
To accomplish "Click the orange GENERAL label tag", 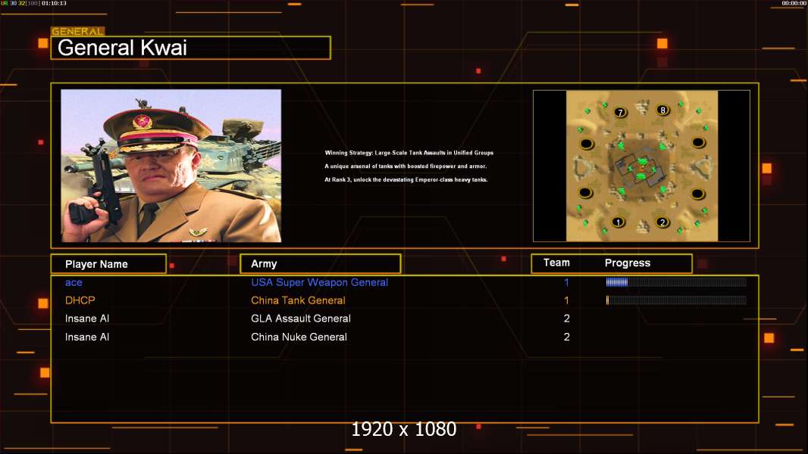I will pyautogui.click(x=77, y=31).
